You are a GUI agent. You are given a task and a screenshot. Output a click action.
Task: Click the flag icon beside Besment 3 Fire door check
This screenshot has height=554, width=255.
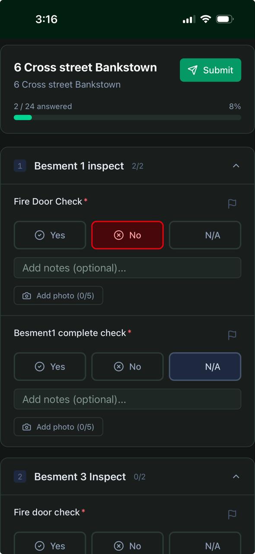click(x=232, y=514)
